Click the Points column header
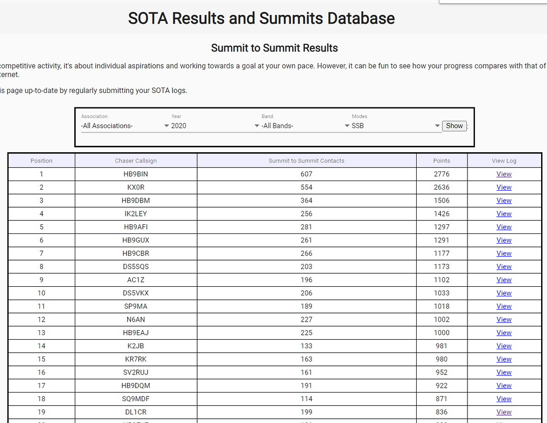This screenshot has width=547, height=423. pyautogui.click(x=442, y=160)
